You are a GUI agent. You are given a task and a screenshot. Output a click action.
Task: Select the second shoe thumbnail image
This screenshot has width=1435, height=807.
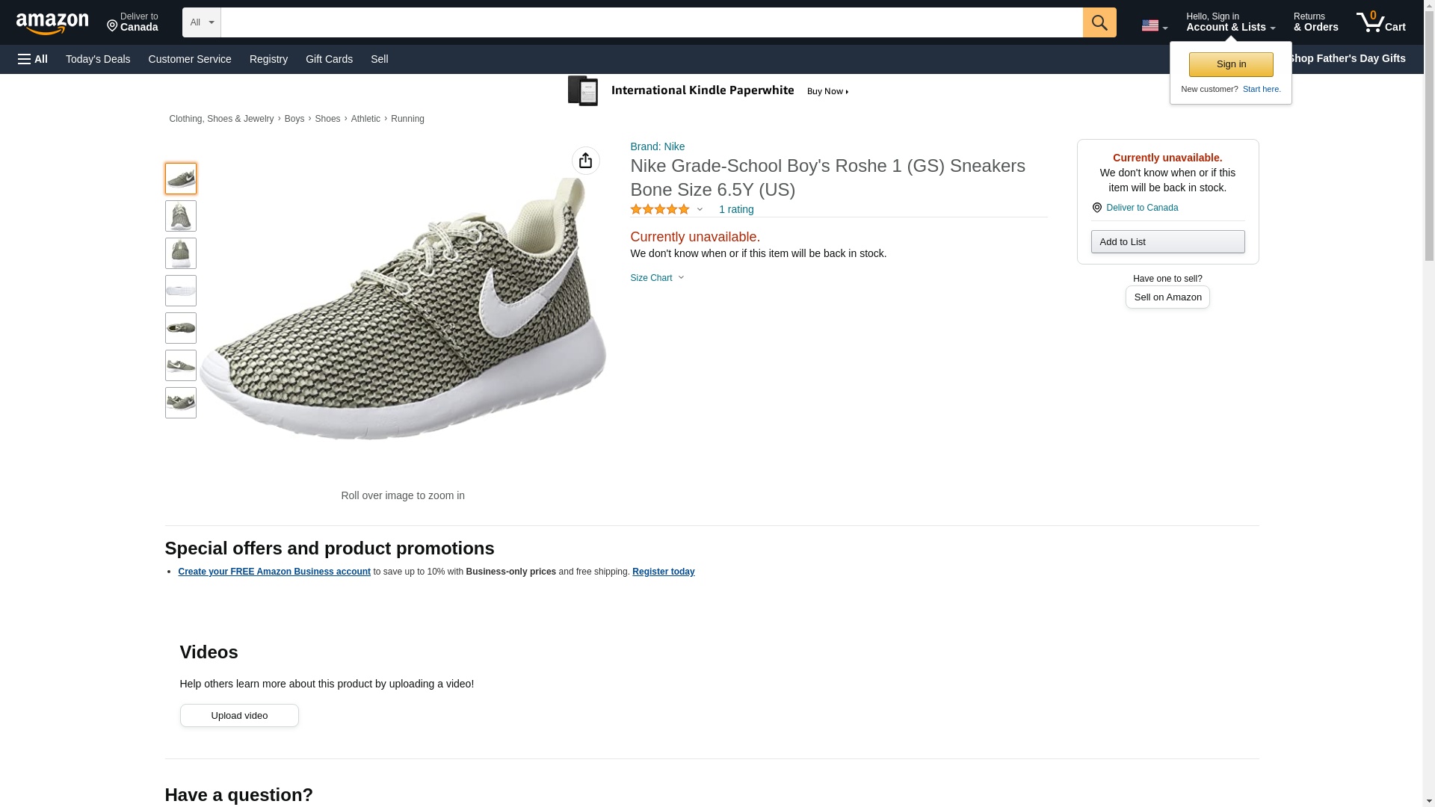(x=181, y=216)
